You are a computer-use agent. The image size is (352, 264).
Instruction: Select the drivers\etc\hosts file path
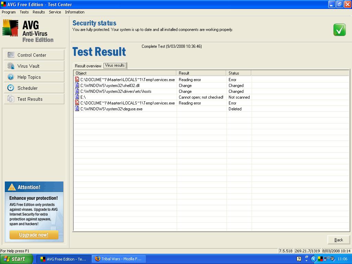click(x=116, y=91)
